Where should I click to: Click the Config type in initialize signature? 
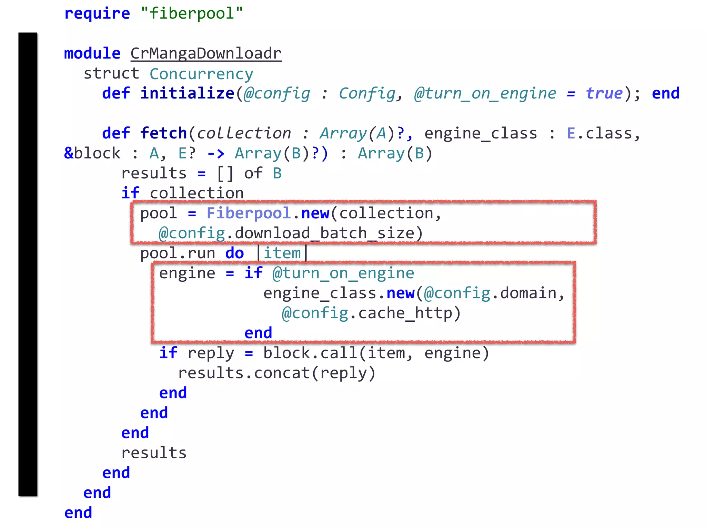pos(367,94)
